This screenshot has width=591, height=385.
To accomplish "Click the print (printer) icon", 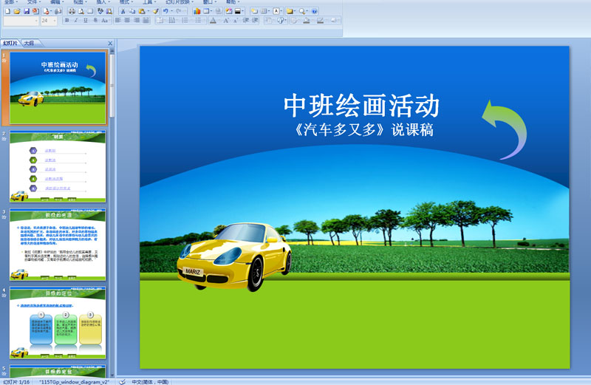I will pyautogui.click(x=72, y=11).
